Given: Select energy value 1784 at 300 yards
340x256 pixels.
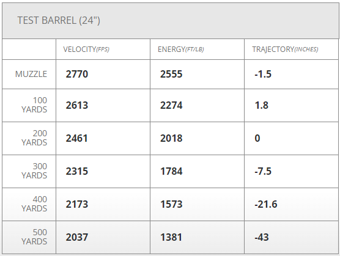Looking at the screenshot, I should tap(171, 171).
